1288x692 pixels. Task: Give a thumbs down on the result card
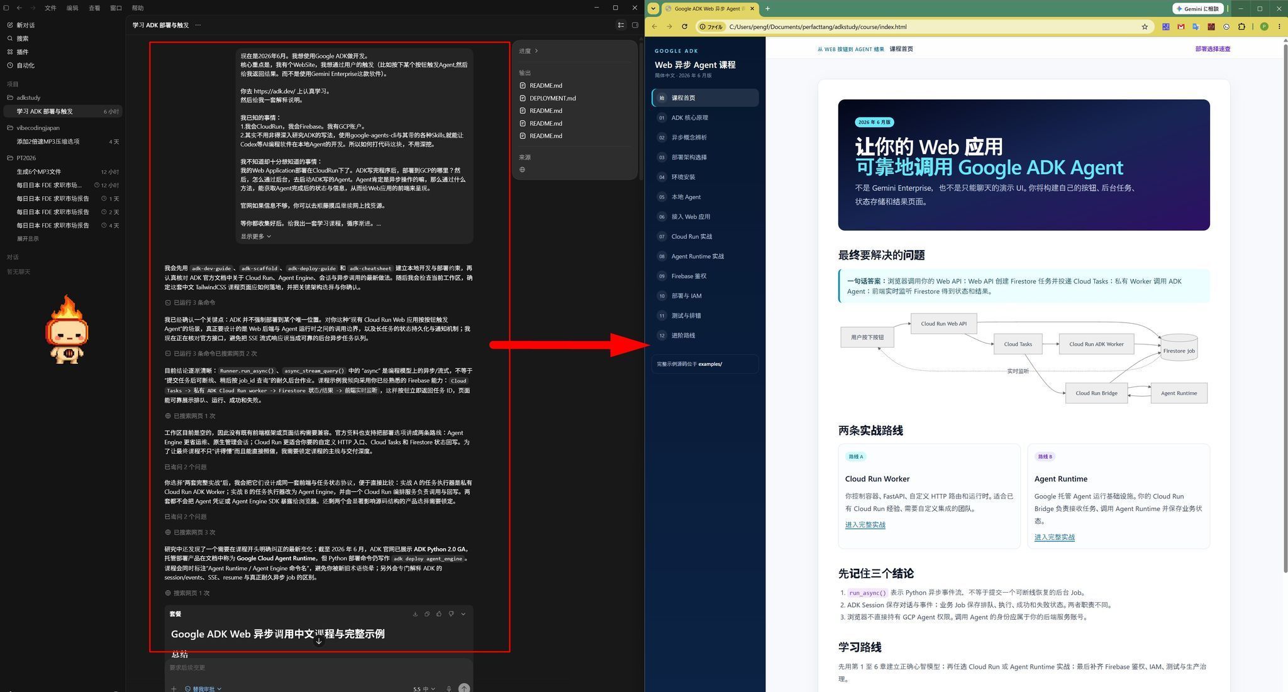point(451,614)
